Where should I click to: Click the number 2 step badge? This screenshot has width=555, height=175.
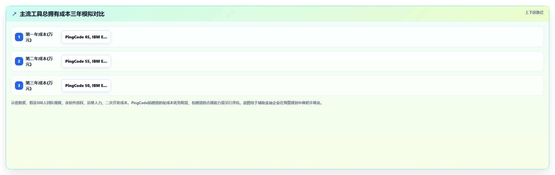click(19, 61)
